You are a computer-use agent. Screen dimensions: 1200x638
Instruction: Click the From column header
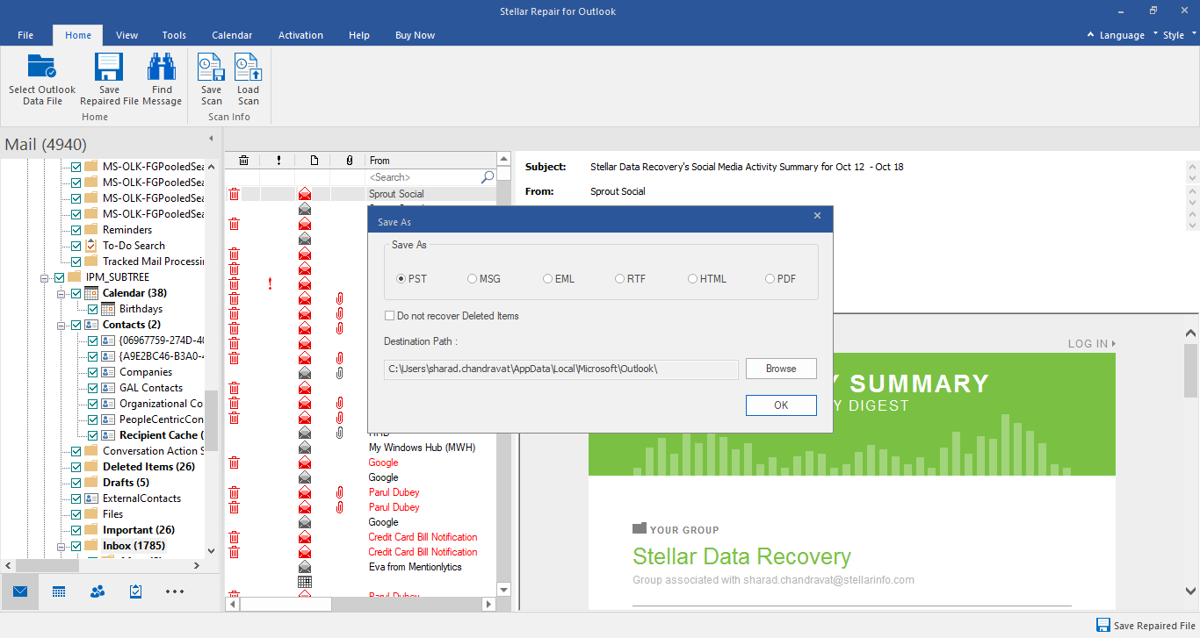point(430,161)
